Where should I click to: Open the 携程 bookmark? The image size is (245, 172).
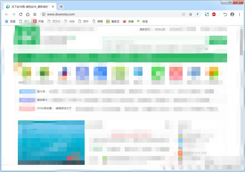[98, 21]
